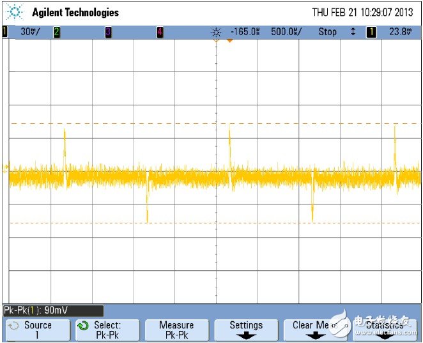423x343 pixels.
Task: Toggle the Stop run status indicator
Action: click(x=327, y=31)
